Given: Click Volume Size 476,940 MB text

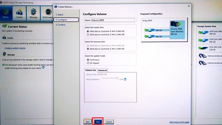Looking at the screenshot, I should 96,74.
